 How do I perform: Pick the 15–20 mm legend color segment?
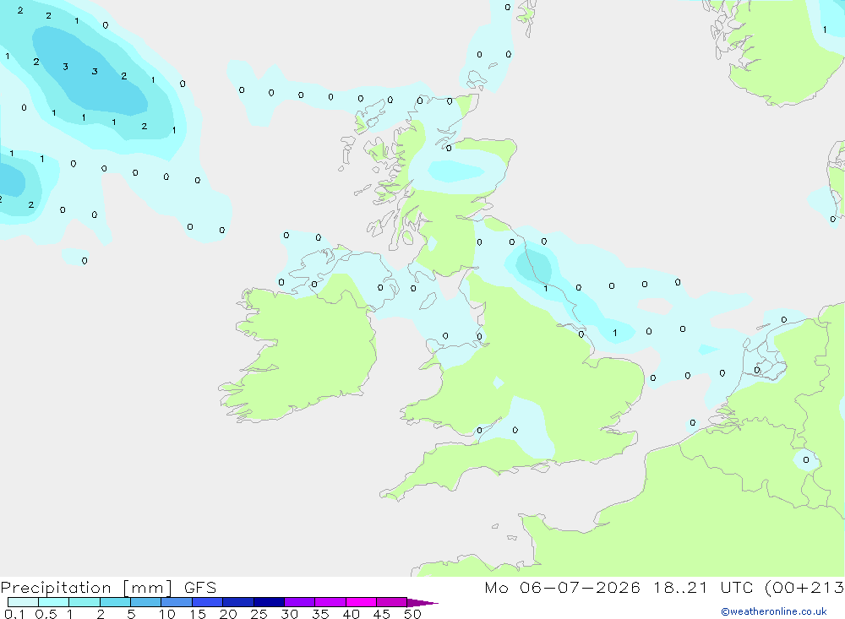pos(208,602)
